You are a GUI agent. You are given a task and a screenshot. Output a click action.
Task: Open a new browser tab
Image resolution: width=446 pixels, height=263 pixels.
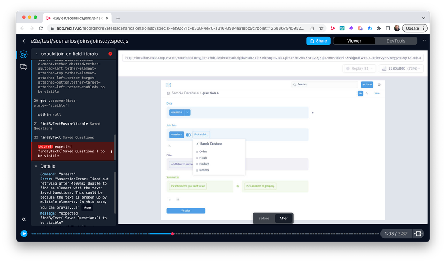tap(118, 18)
